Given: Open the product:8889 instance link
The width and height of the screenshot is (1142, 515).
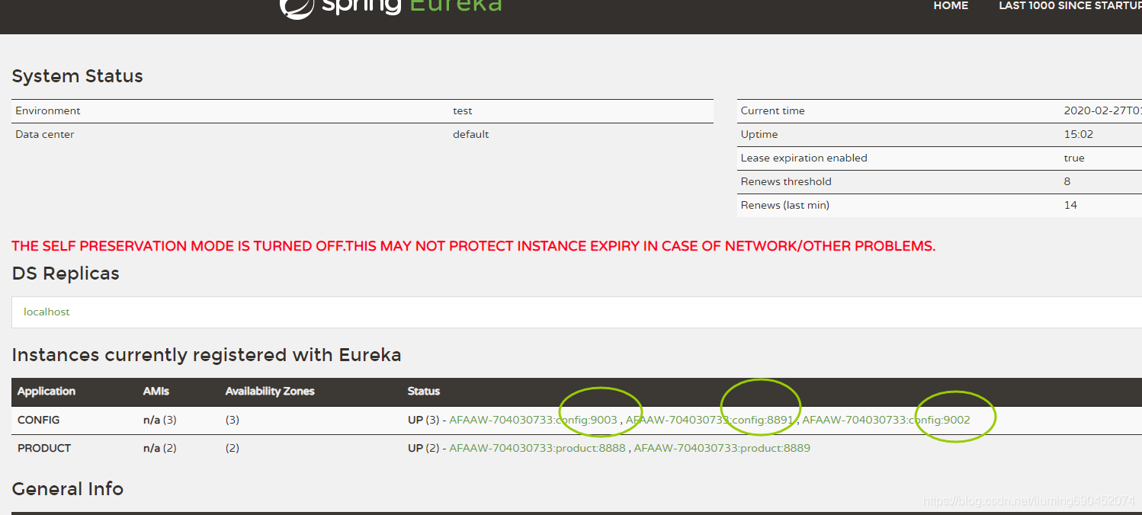Looking at the screenshot, I should coord(721,448).
